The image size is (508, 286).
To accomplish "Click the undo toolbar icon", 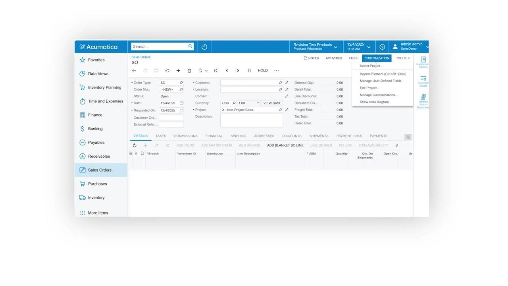I will coord(167,71).
